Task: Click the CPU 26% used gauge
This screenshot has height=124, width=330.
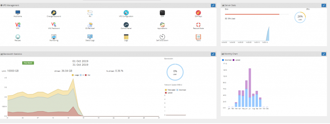Action: click(300, 17)
